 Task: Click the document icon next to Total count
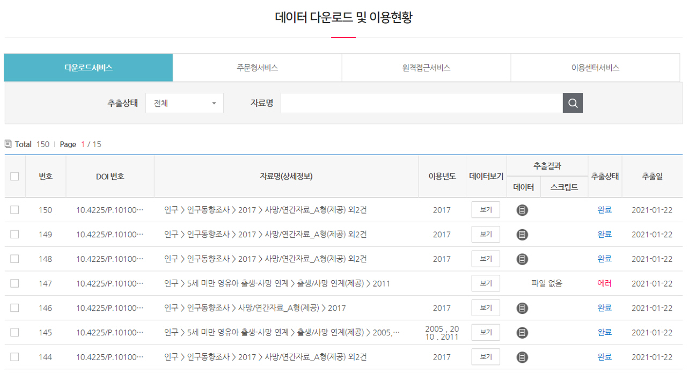coord(8,144)
